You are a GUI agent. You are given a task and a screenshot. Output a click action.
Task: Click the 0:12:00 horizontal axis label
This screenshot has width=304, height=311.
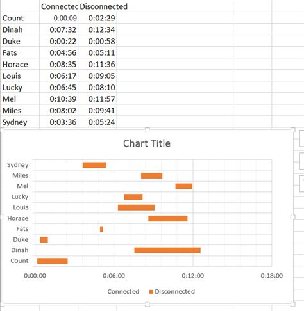[x=193, y=275]
